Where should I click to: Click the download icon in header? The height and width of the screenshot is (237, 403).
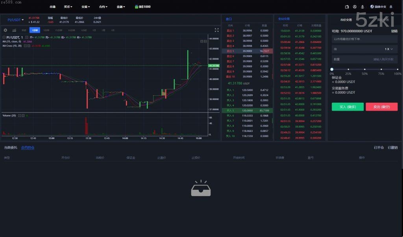pyautogui.click(x=362, y=7)
